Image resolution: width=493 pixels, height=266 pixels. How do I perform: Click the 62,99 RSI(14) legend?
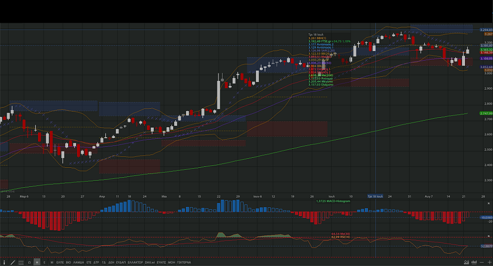coord(340,237)
